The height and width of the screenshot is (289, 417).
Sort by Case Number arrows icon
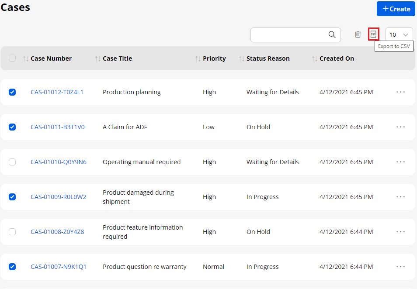(x=25, y=58)
